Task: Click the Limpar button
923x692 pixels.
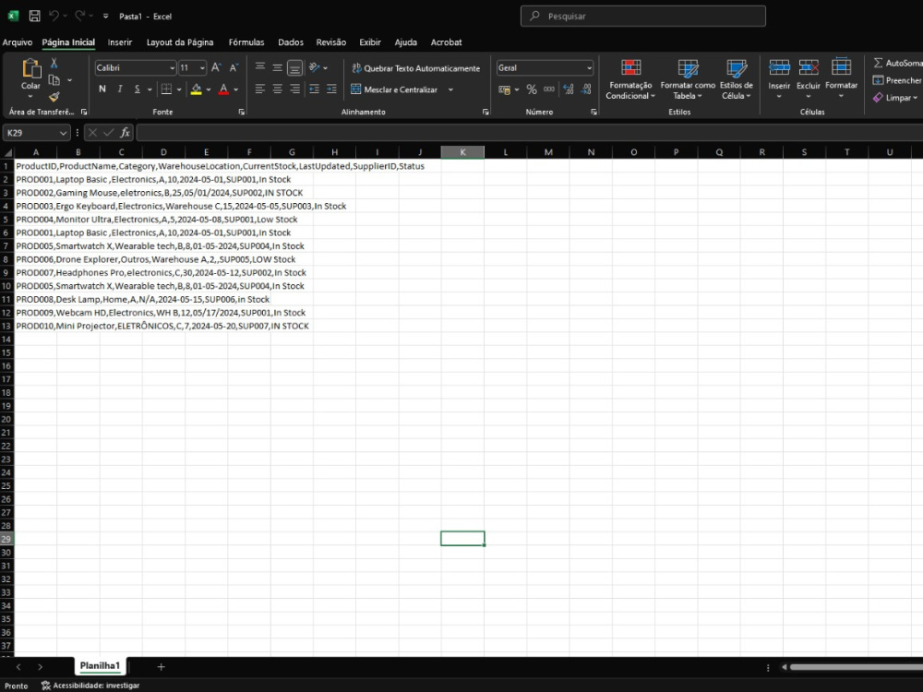Action: click(x=895, y=98)
